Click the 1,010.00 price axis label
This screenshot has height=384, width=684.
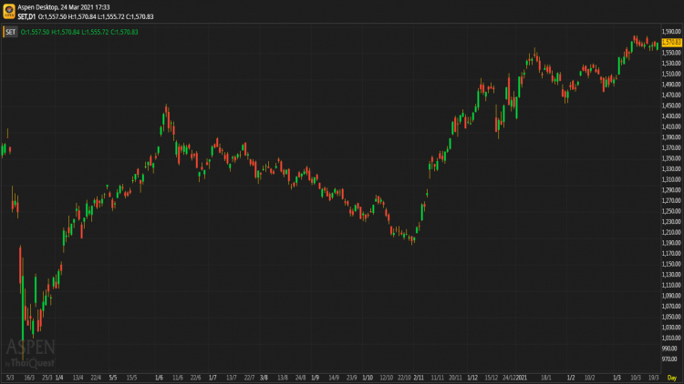(671, 338)
